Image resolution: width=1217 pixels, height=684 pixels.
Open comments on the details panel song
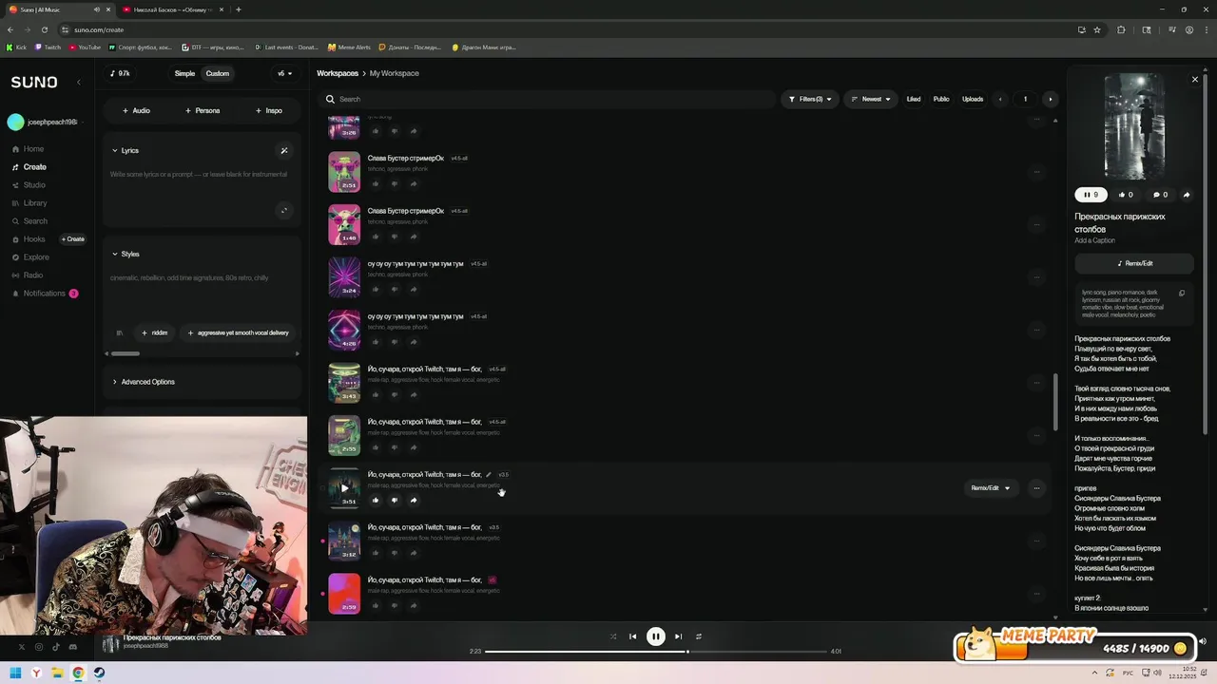(1160, 195)
